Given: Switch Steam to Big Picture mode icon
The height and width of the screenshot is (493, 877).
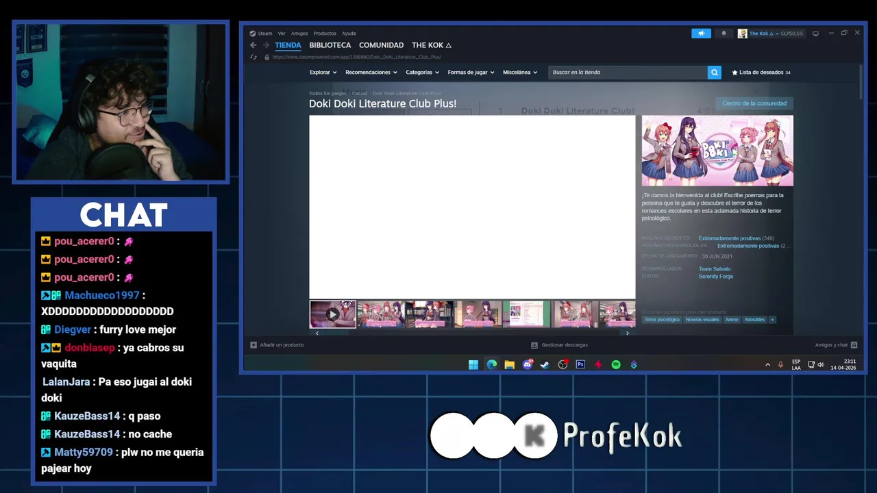Looking at the screenshot, I should 815,34.
